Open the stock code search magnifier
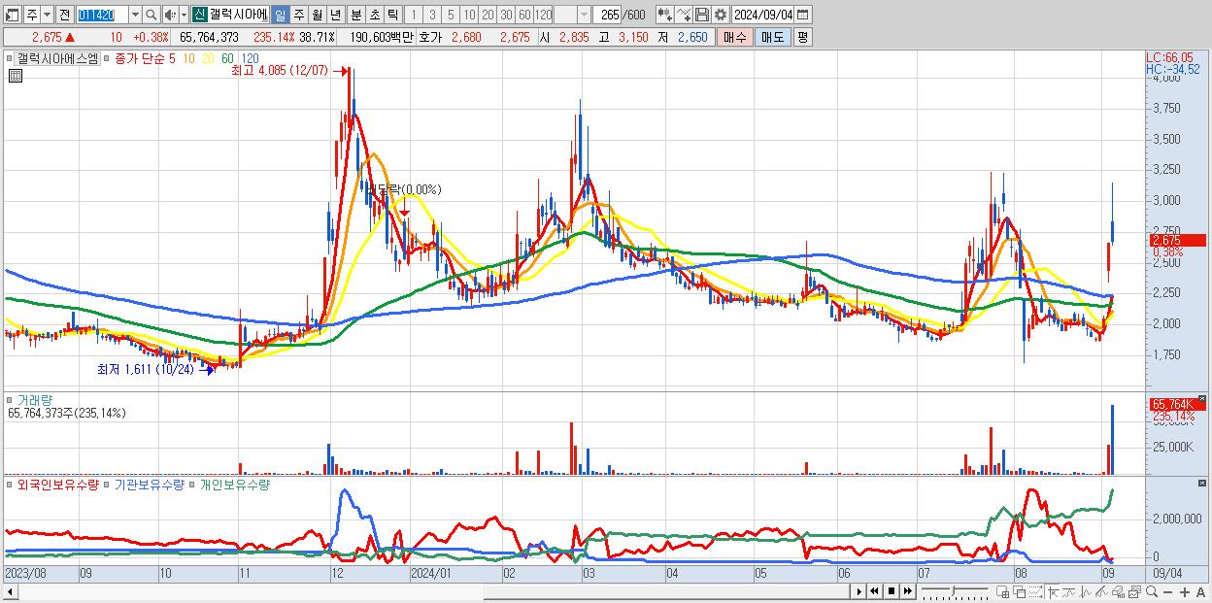 click(151, 15)
